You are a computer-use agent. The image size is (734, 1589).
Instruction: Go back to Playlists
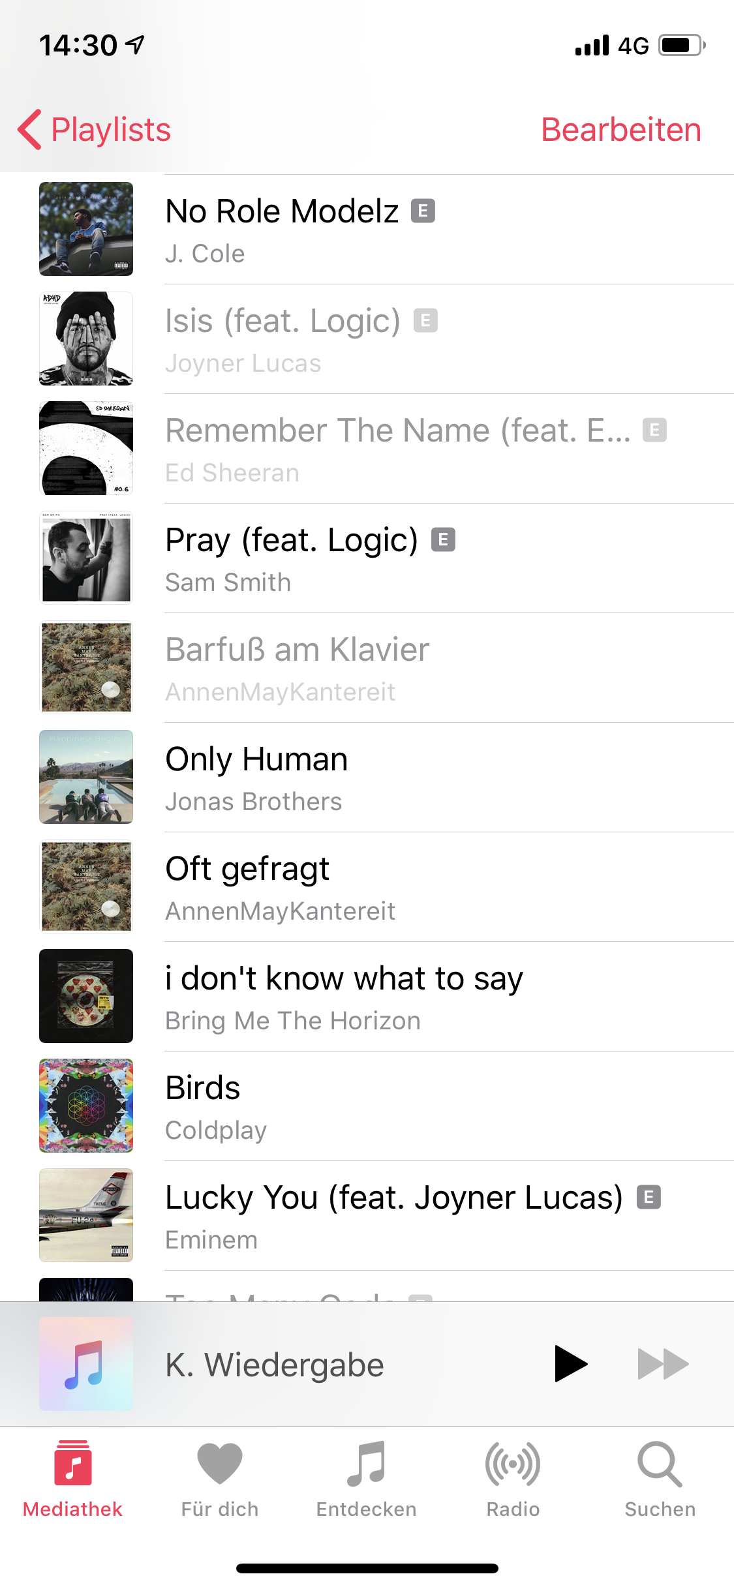tap(95, 129)
